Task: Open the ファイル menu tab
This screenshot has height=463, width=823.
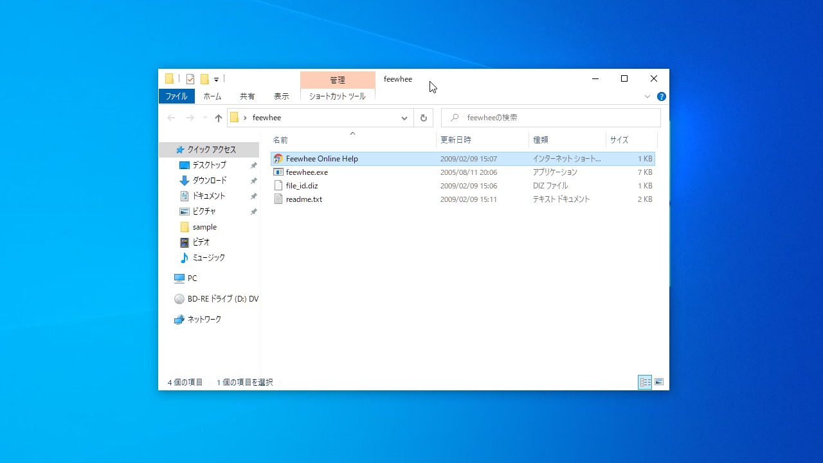Action: pos(176,96)
